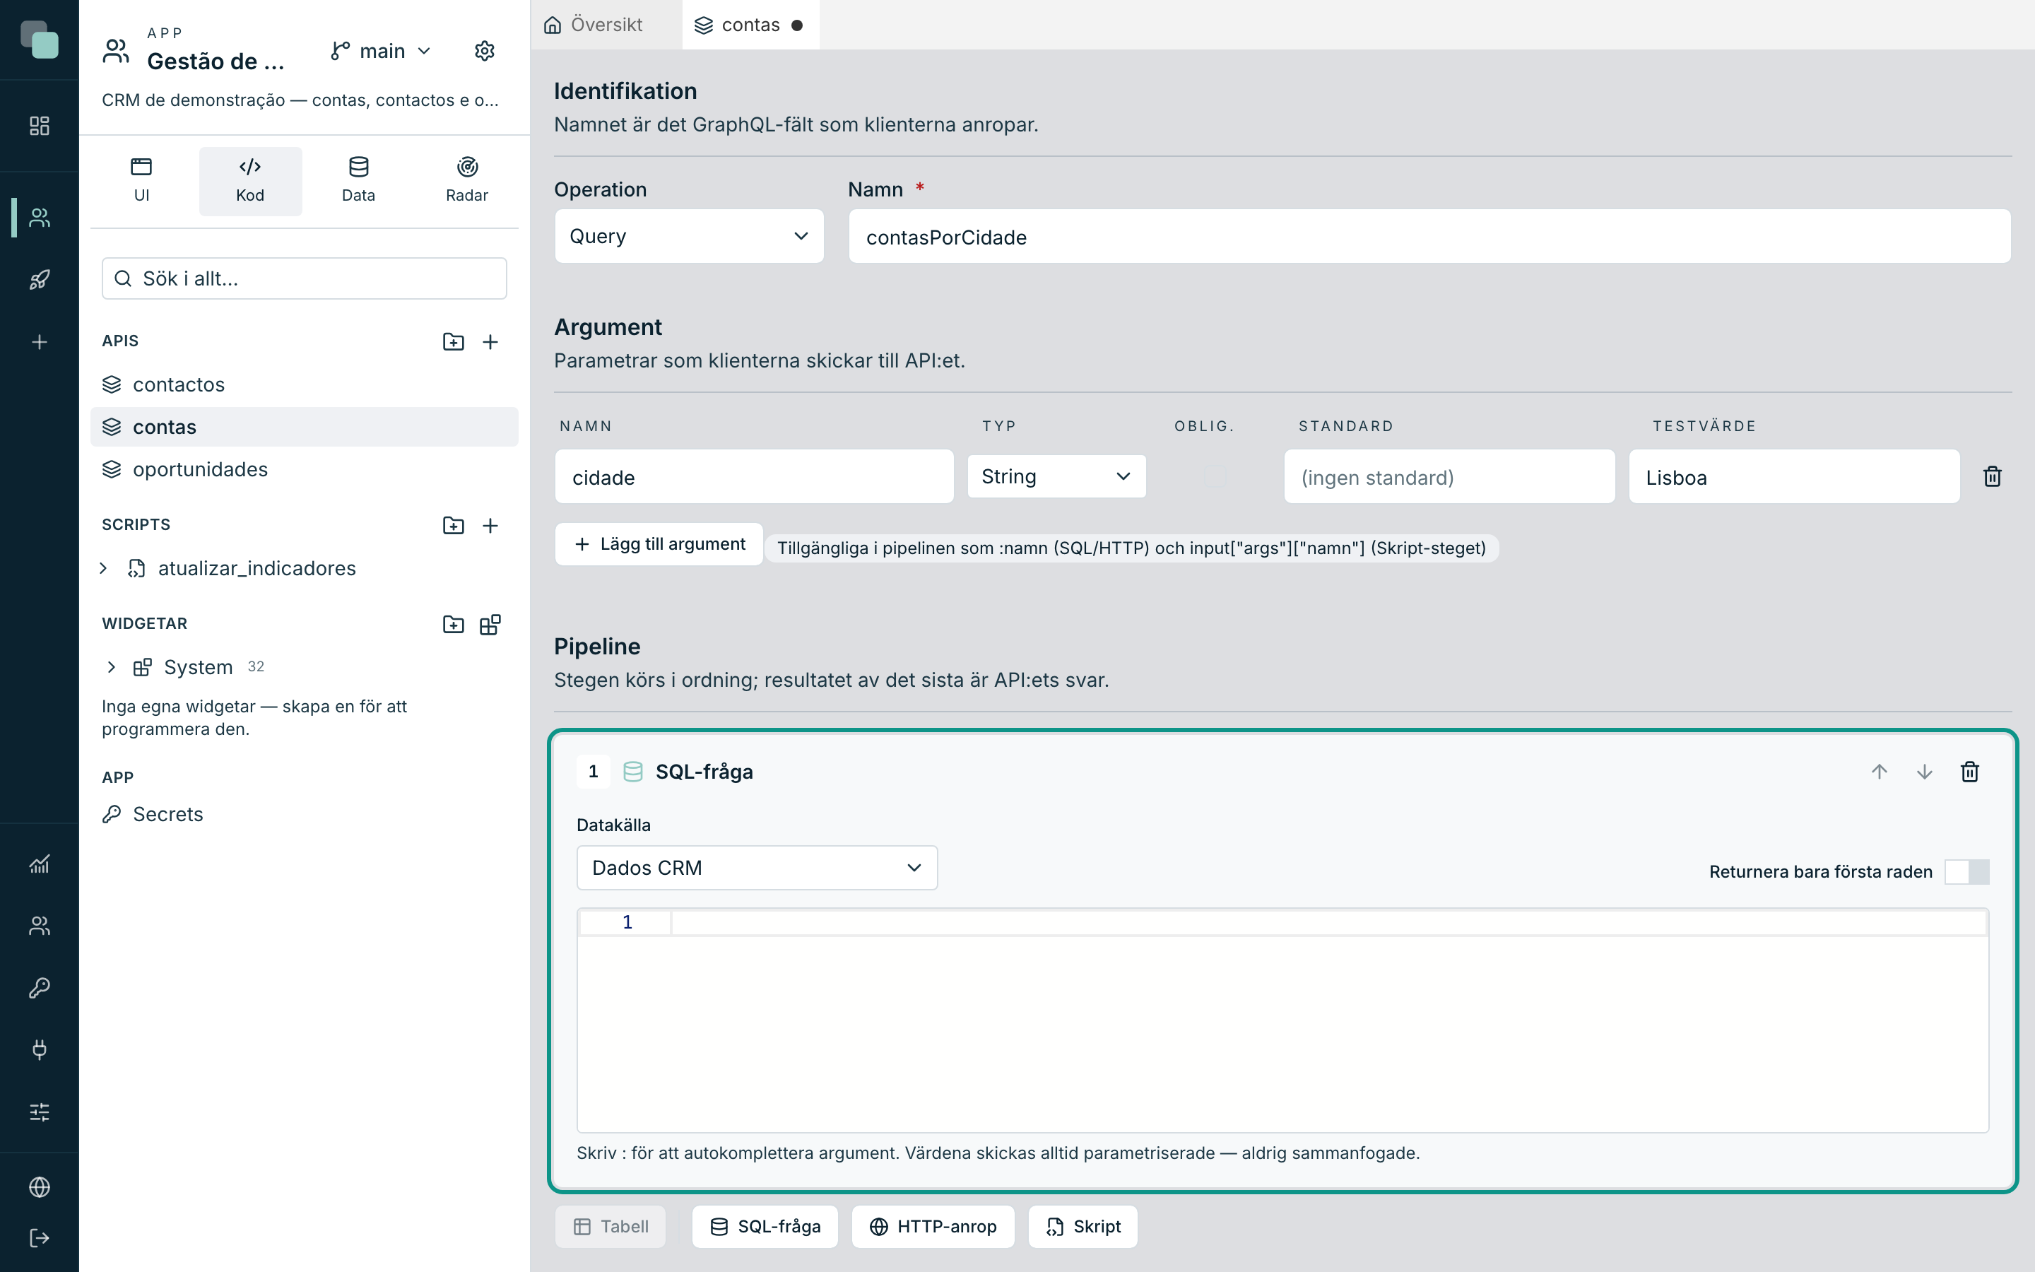Switch to the Radar section tab
This screenshot has width=2035, height=1272.
tap(466, 181)
